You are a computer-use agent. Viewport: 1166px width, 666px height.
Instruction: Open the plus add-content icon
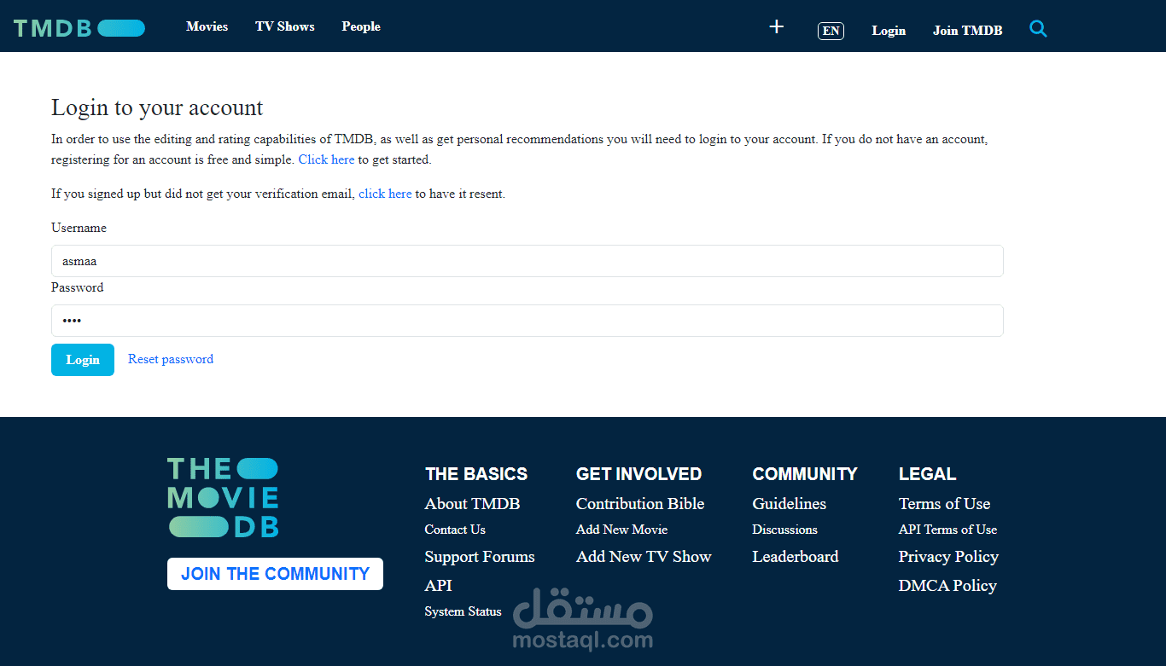[x=776, y=27]
